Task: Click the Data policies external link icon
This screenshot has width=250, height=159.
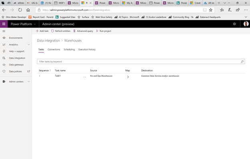Action: [x=29, y=72]
